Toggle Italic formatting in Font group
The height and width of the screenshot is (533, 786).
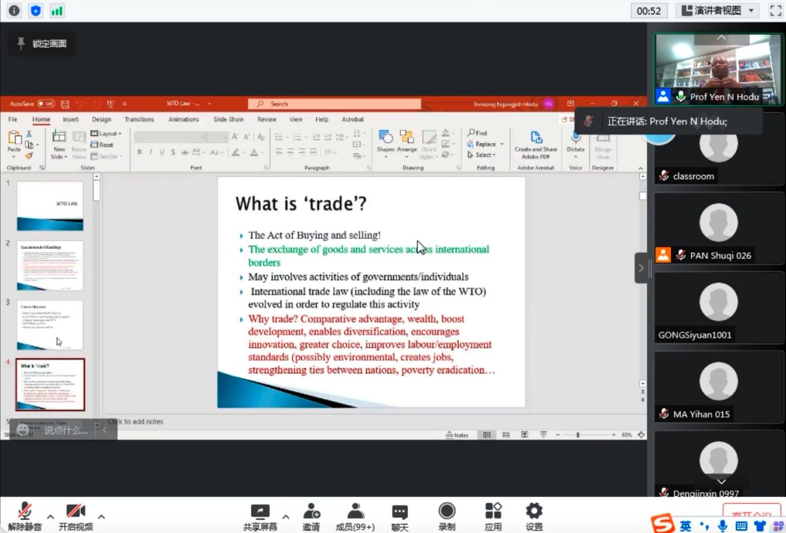coord(150,152)
